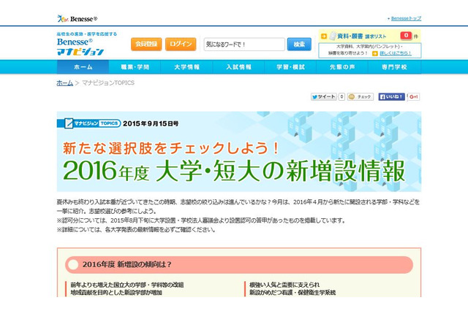Click the Google +1 share button

414,97
